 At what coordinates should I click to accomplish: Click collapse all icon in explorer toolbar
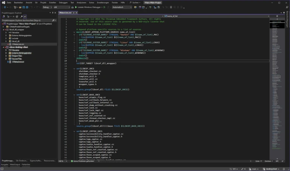point(14,17)
